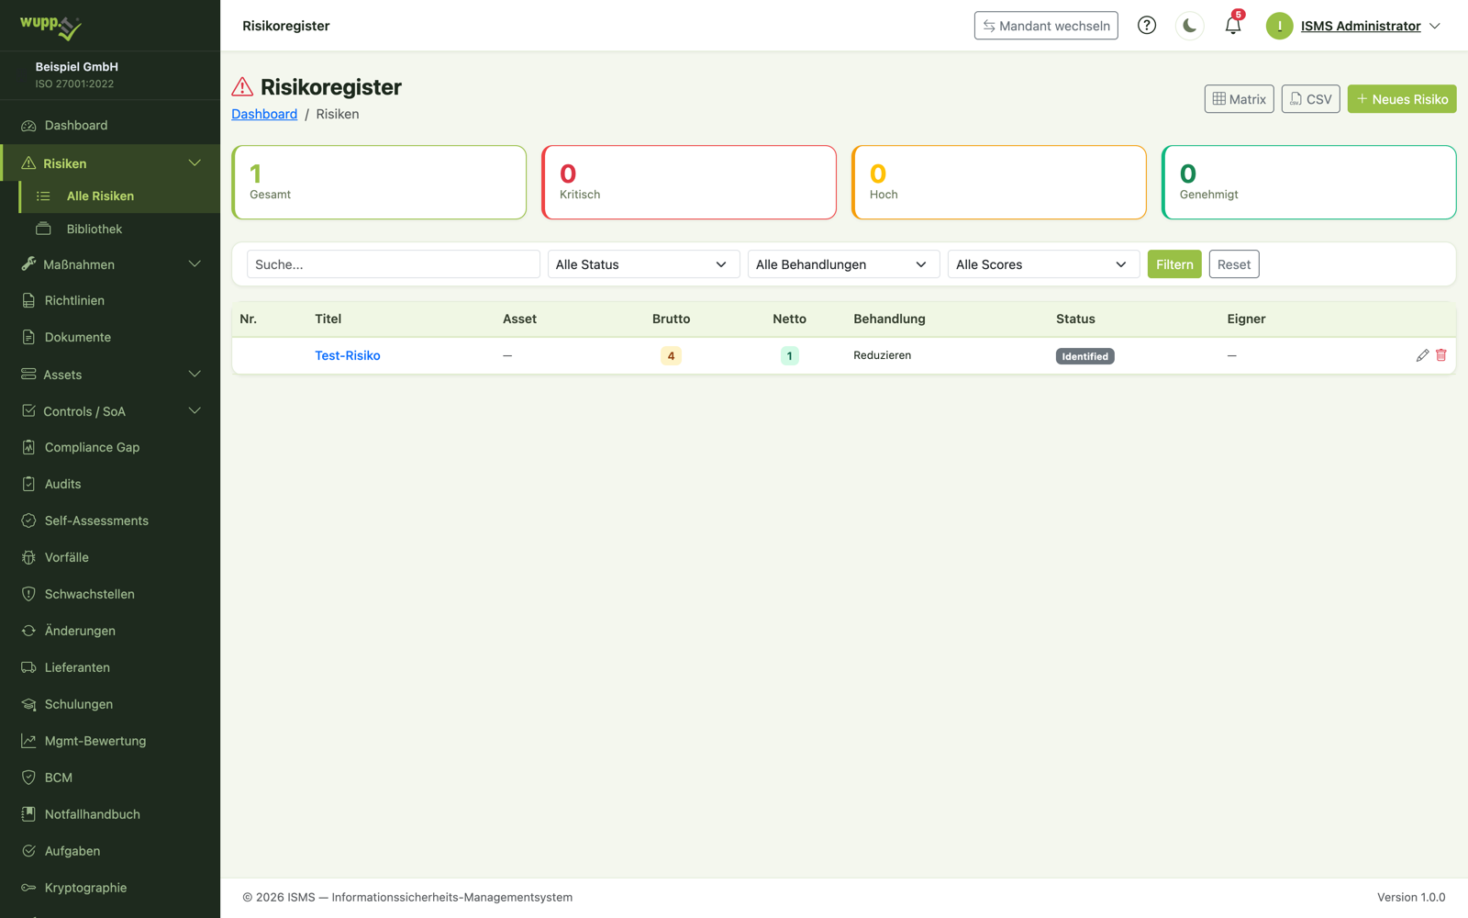Collapse the Risiken menu chevron
The image size is (1468, 918).
click(x=195, y=163)
